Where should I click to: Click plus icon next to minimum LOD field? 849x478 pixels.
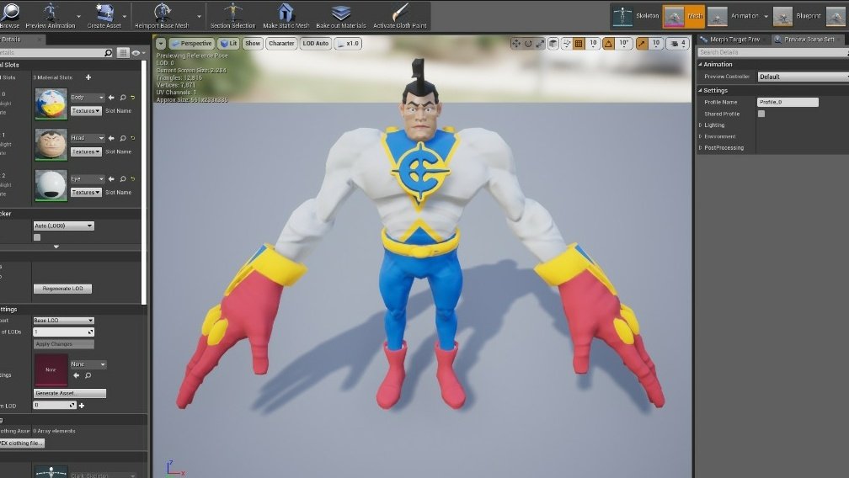[82, 405]
